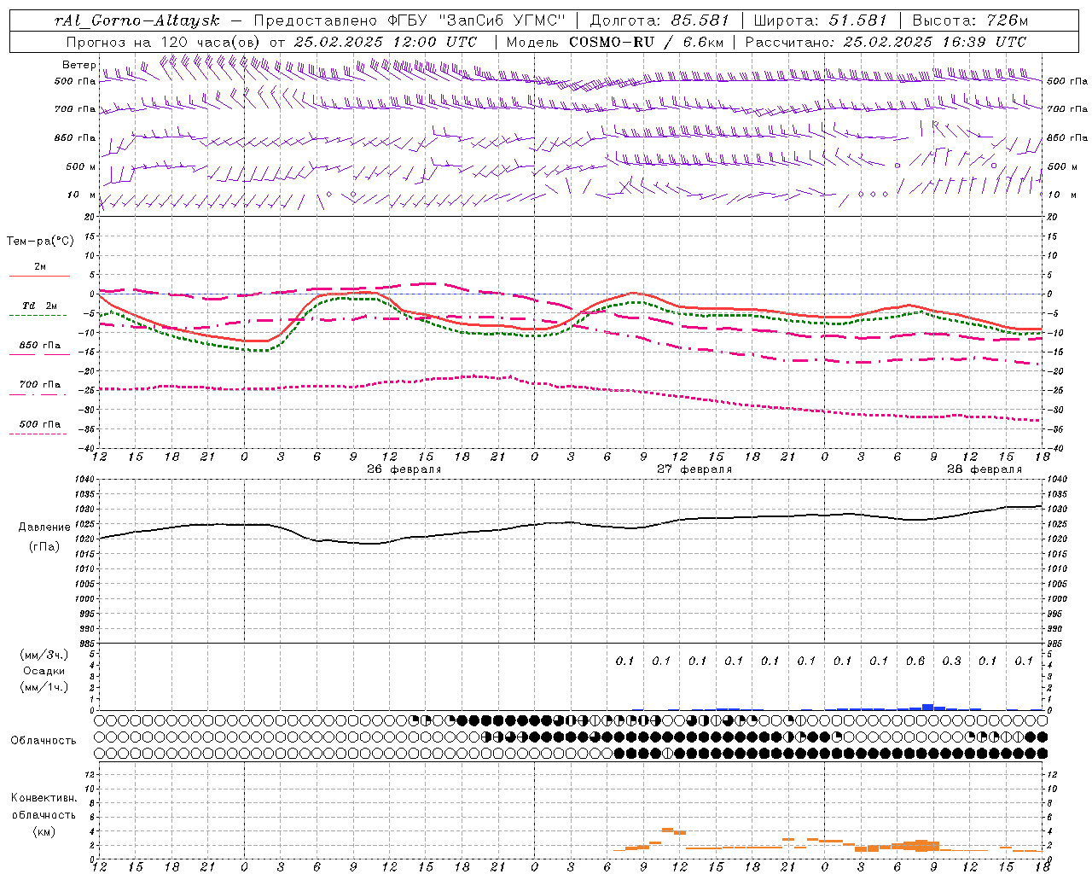The image size is (1092, 874).
Task: Click the Td 2м dew point legend entry
Action: pyautogui.click(x=39, y=306)
